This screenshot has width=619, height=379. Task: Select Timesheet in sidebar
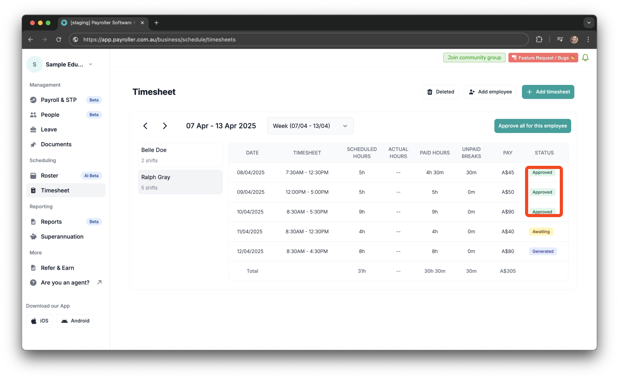coord(66,190)
